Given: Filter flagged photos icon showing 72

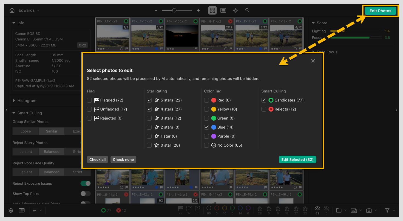Looking at the screenshot, I should coord(180,210).
